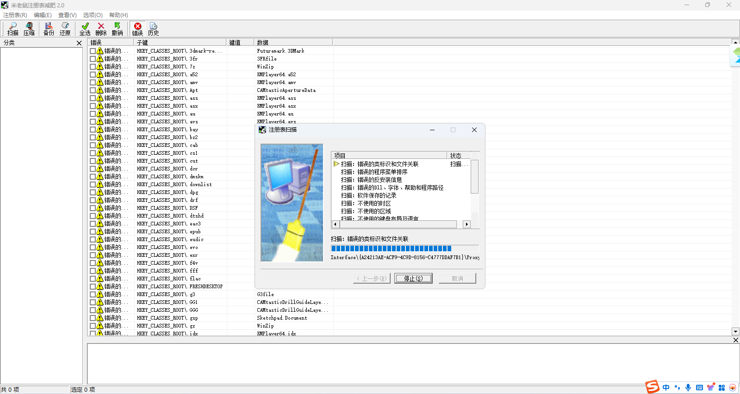Open the 查看(V) menu
The height and width of the screenshot is (394, 740).
pyautogui.click(x=68, y=15)
